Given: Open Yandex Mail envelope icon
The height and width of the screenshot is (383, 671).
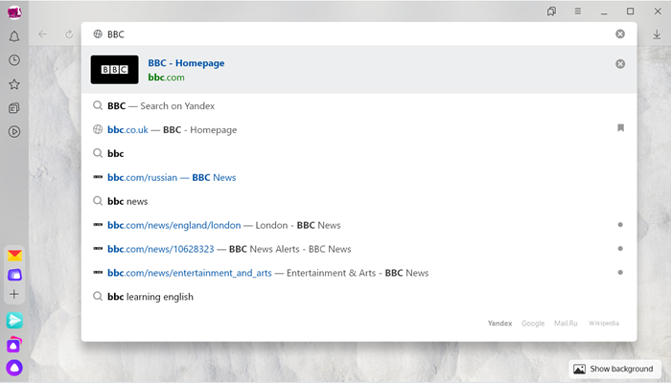Looking at the screenshot, I should tap(14, 256).
